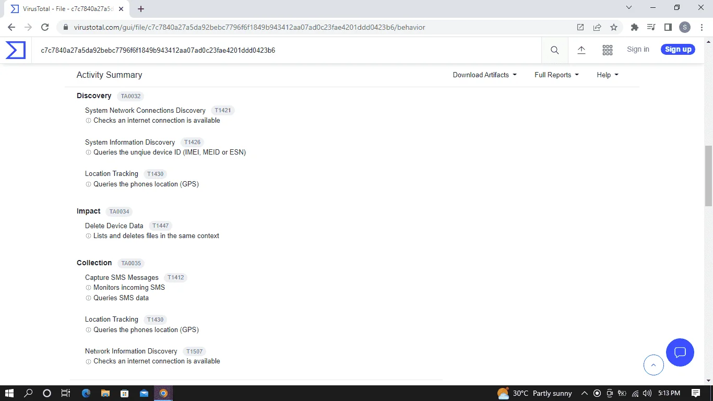
Task: Click the Sign up button
Action: click(x=678, y=49)
